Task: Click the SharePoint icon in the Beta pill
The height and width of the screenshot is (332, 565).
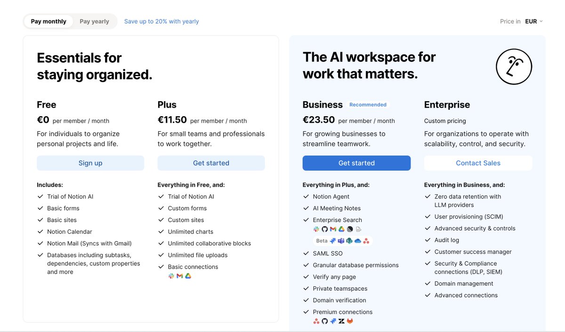Action: coord(349,241)
